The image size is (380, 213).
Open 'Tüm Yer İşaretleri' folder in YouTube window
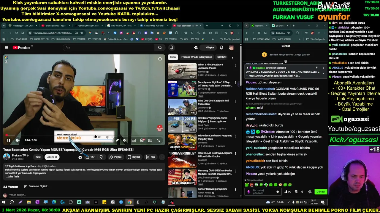tap(229, 39)
